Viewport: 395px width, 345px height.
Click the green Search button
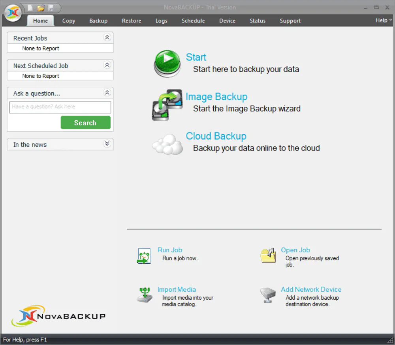pyautogui.click(x=85, y=123)
